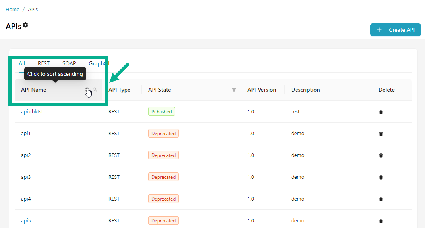Click the Deprecated tag in api1 row
The image size is (425, 228).
[x=163, y=134]
